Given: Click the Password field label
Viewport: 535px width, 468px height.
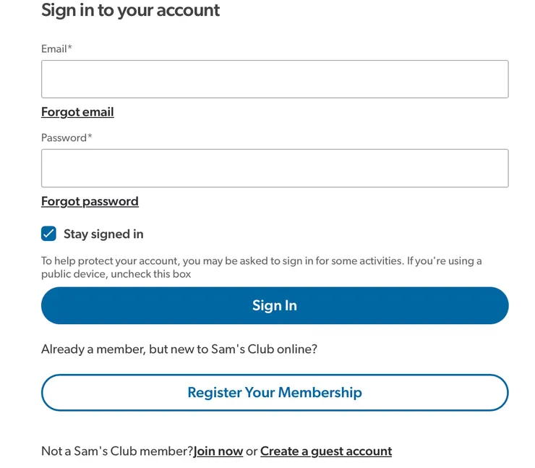Looking at the screenshot, I should pos(64,138).
